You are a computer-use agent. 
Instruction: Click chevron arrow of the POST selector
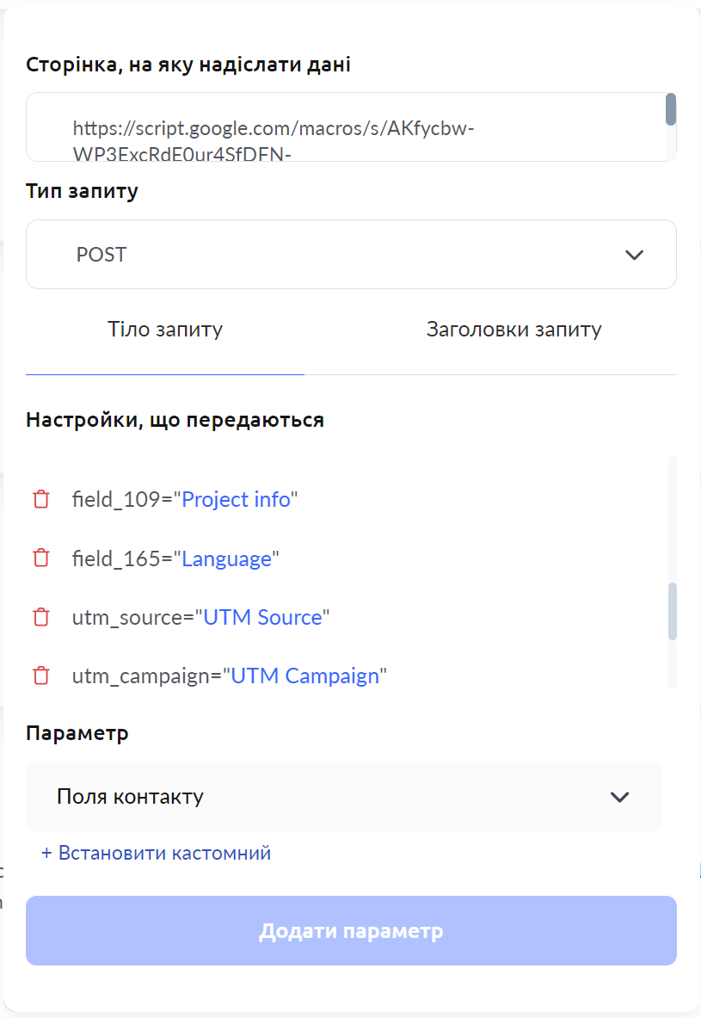point(634,256)
